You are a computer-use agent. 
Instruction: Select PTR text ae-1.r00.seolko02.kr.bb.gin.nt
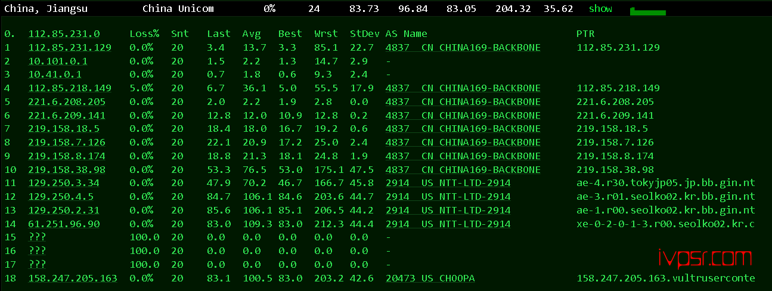click(666, 210)
